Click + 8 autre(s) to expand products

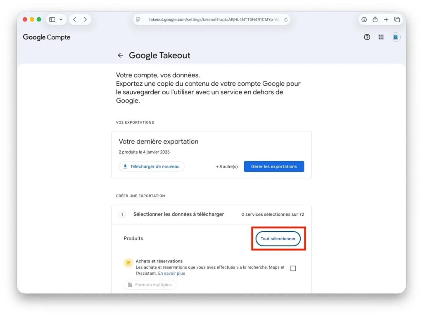point(226,166)
